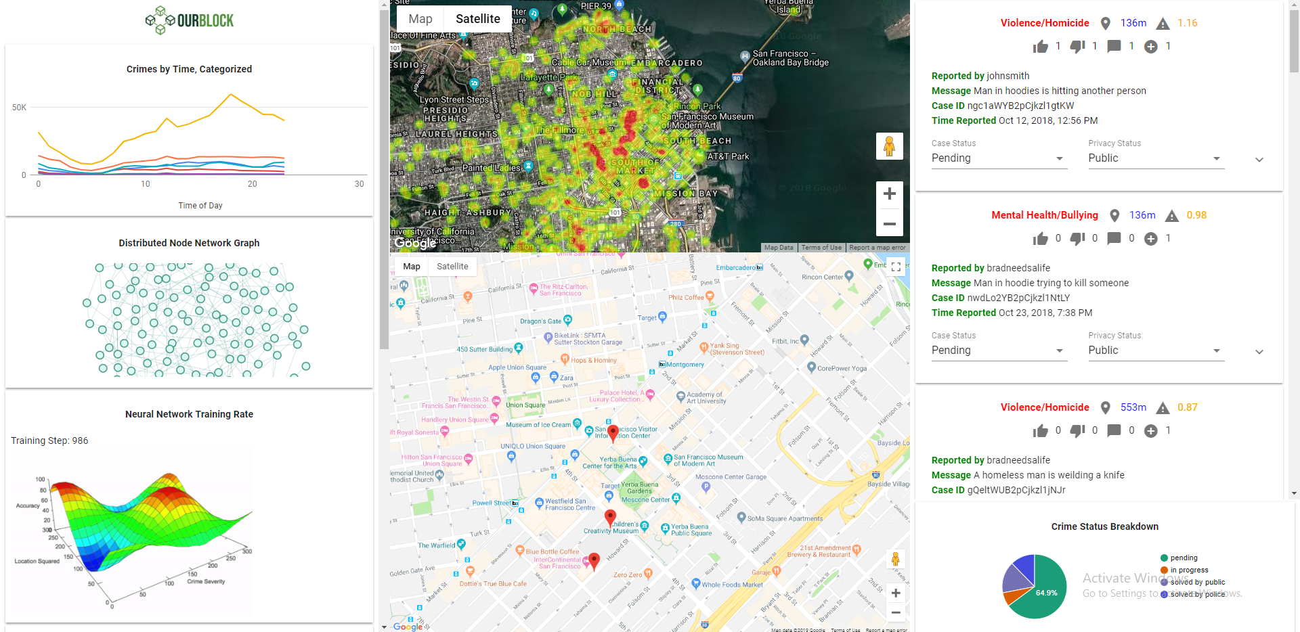Click the plus icon on the knife report
Viewport: 1300px width, 632px height.
tap(1150, 430)
